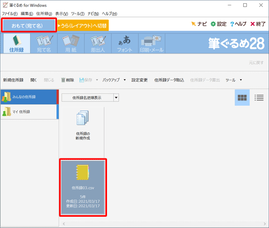Expand the 住所録名逆順表示 sort dropdown

pos(116,98)
